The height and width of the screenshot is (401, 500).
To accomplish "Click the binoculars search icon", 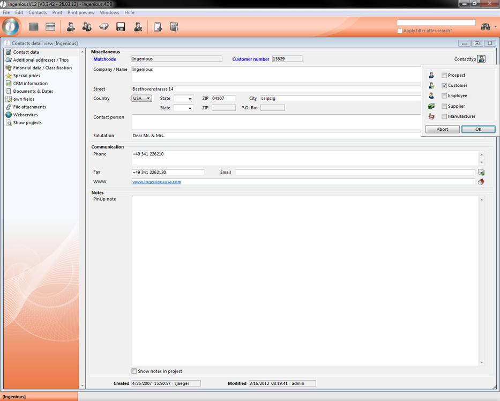I will click(x=484, y=27).
